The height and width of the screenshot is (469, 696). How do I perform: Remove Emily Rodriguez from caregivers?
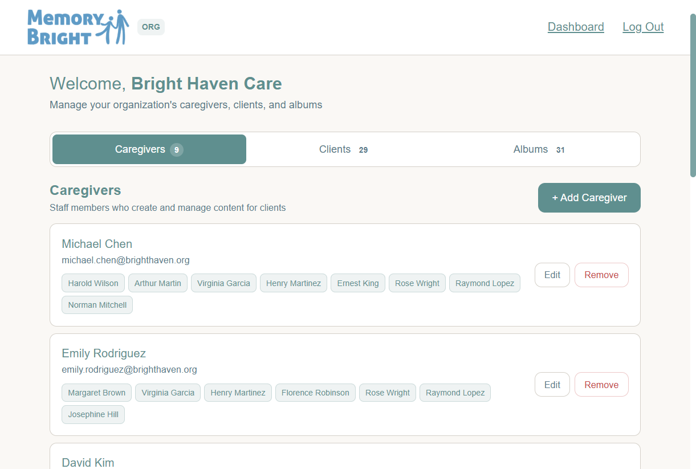coord(601,385)
